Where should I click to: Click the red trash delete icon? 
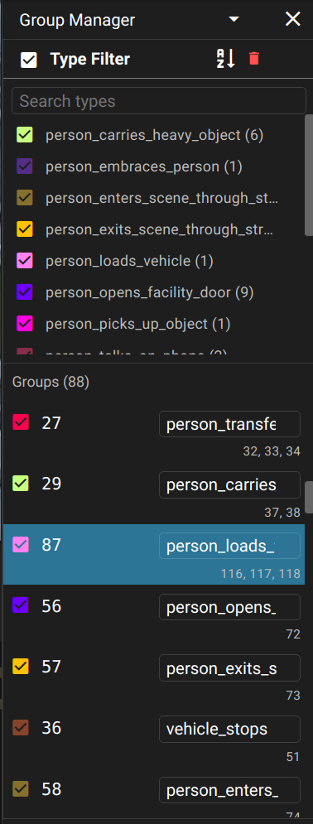point(254,58)
